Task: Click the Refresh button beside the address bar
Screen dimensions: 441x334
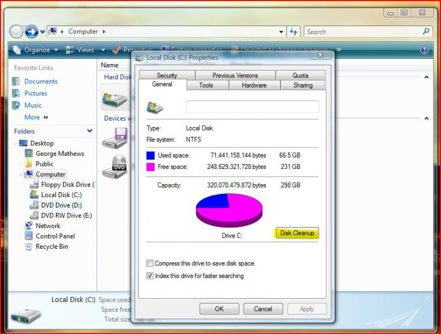Action: [293, 32]
